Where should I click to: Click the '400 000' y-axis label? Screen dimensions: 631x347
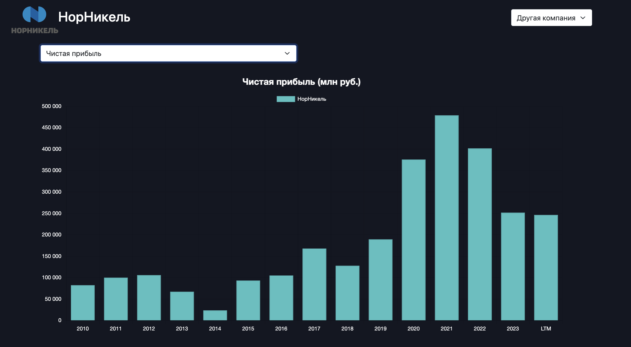[x=52, y=149]
